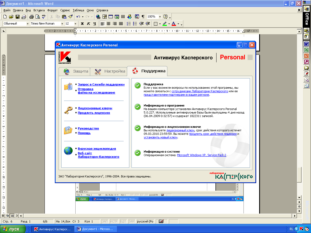Open the style dropdown showing Обычный
The height and width of the screenshot is (233, 311).
(x=28, y=24)
